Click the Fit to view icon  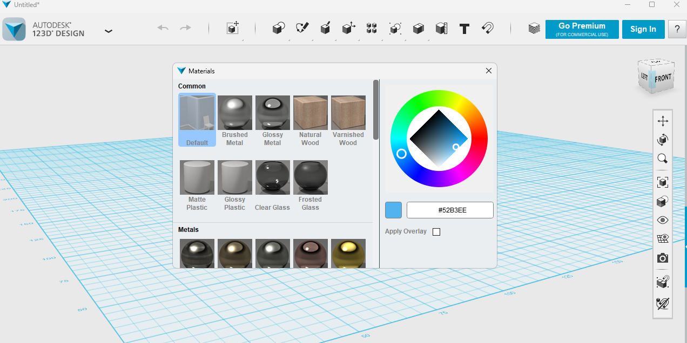click(x=663, y=182)
